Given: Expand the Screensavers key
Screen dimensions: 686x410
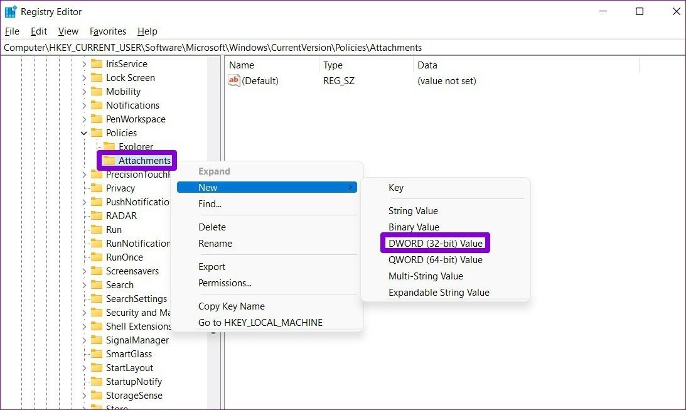Looking at the screenshot, I should (84, 271).
